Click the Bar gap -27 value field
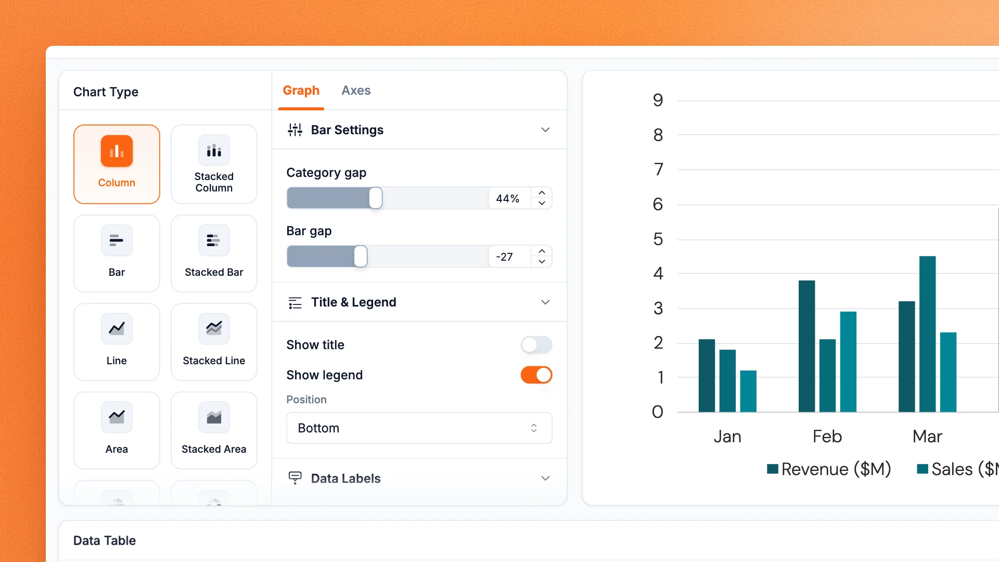Image resolution: width=999 pixels, height=562 pixels. coord(509,257)
